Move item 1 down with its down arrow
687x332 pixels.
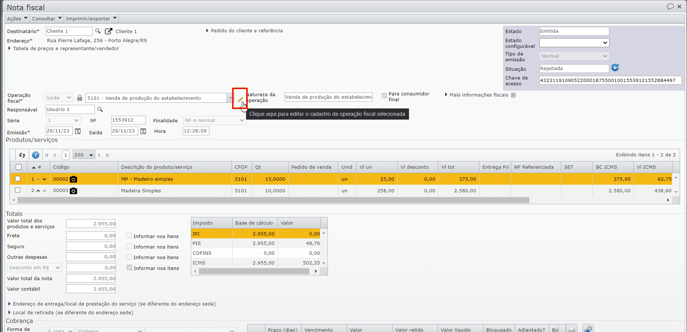pyautogui.click(x=44, y=179)
